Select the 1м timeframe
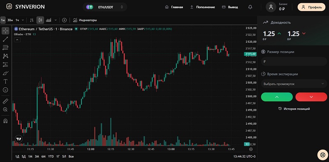This screenshot has height=162, width=329. click(x=3, y=20)
